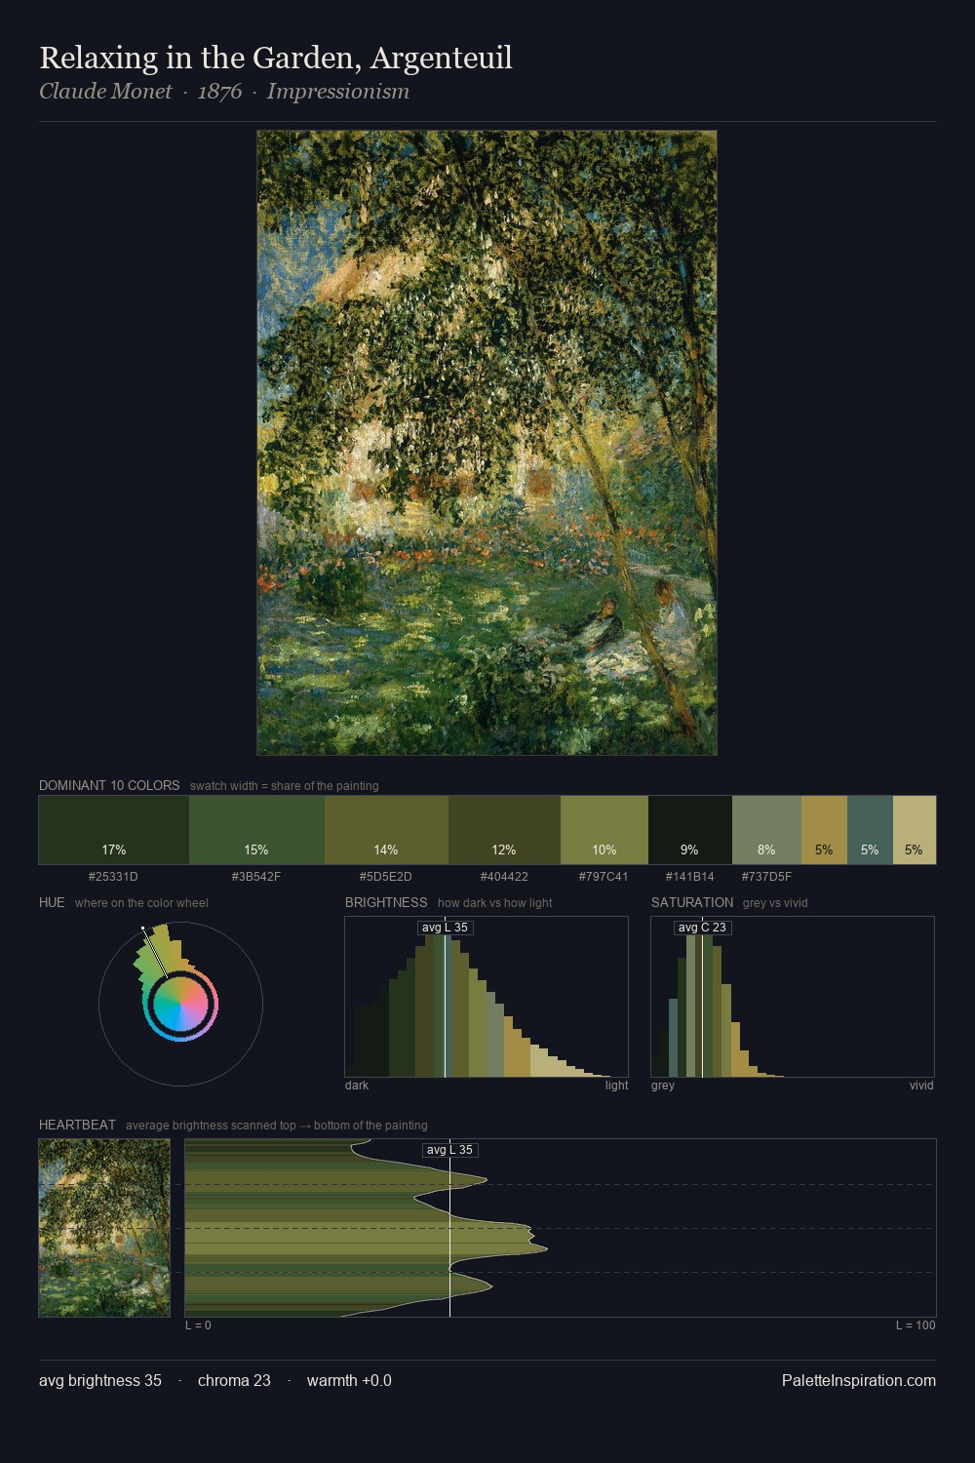Click the 9% near-black swatch

[690, 830]
